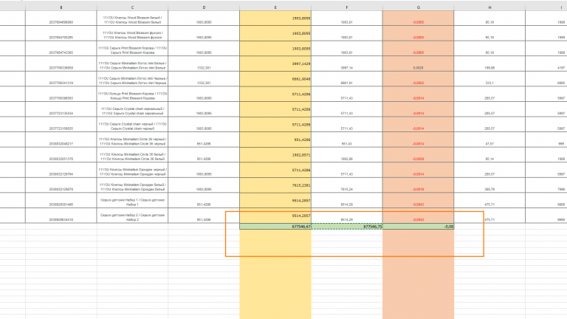This screenshot has height=319, width=567.
Task: Click column E cell 1902,8571
Action: (x=275, y=155)
